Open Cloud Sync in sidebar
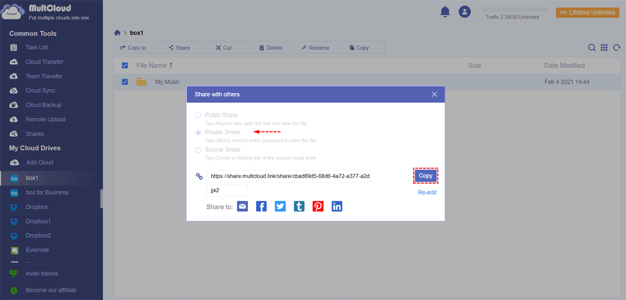 40,90
